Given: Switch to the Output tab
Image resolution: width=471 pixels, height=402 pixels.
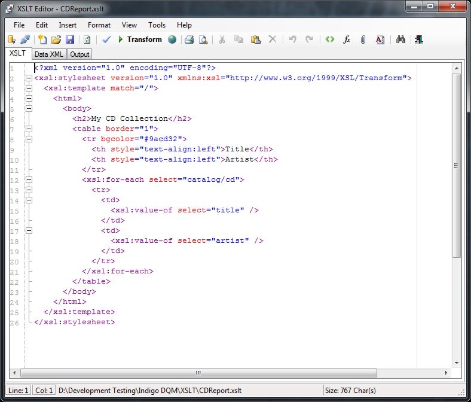Looking at the screenshot, I should 79,54.
